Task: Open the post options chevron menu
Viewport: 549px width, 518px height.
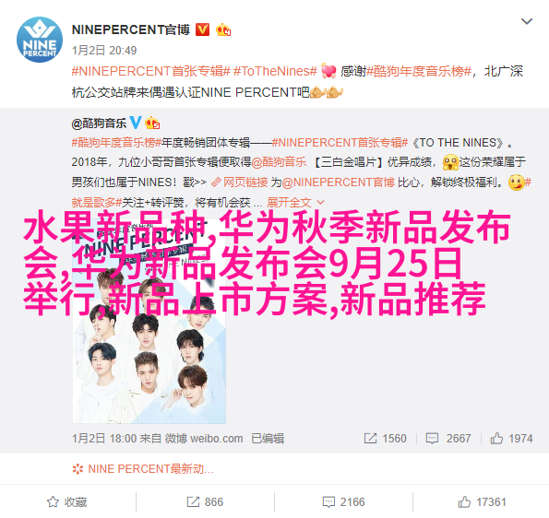Action: [x=527, y=21]
